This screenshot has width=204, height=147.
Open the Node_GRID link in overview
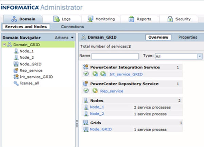tap(101, 129)
